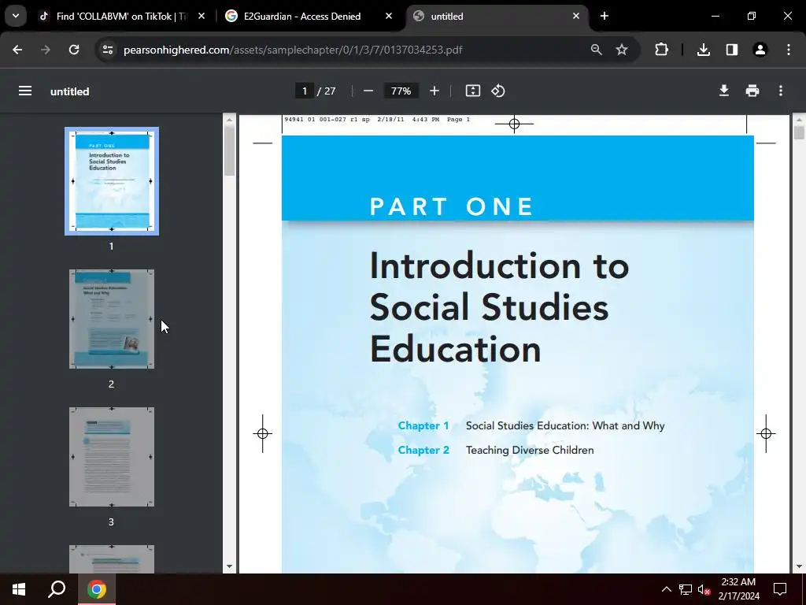Open Chrome three-dot menu
This screenshot has width=806, height=605.
pos(789,50)
